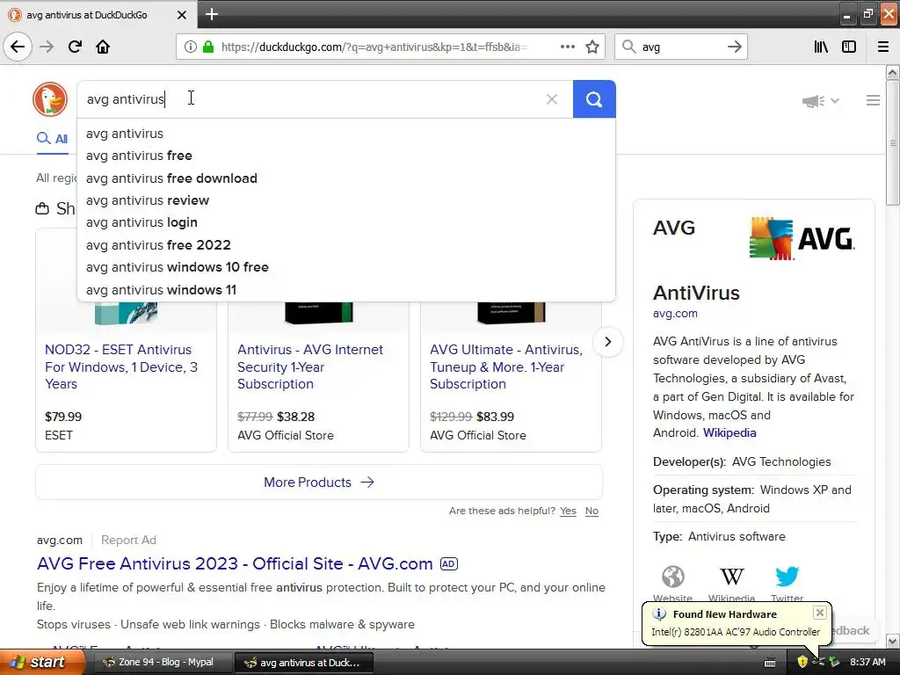
Task: Click the page scrollbar down arrow
Action: pyautogui.click(x=892, y=641)
